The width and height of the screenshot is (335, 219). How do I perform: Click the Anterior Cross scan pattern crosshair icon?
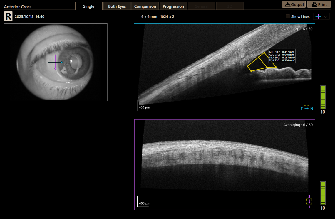click(x=319, y=16)
